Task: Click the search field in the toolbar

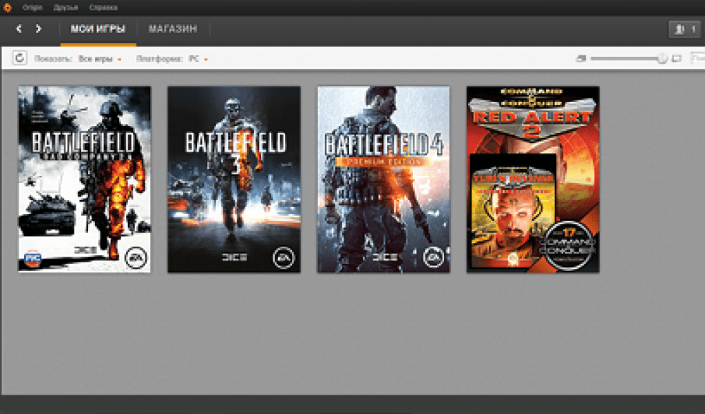Action: (697, 59)
